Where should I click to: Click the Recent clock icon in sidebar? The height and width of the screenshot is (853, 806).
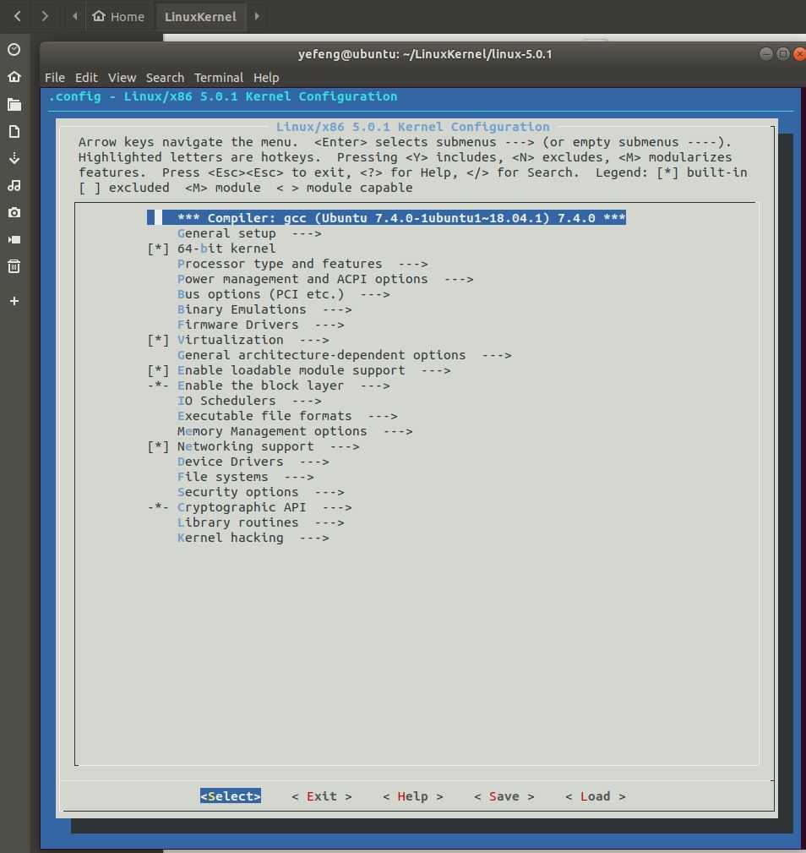(x=14, y=50)
